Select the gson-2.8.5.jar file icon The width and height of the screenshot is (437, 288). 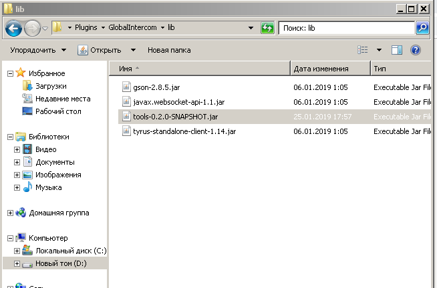(128, 87)
